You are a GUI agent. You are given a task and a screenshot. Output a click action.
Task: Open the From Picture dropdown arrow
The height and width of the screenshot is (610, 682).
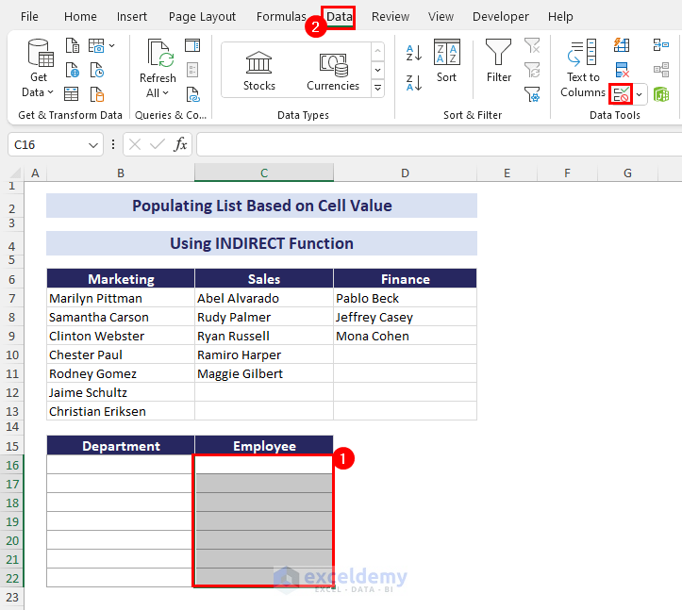(x=112, y=45)
